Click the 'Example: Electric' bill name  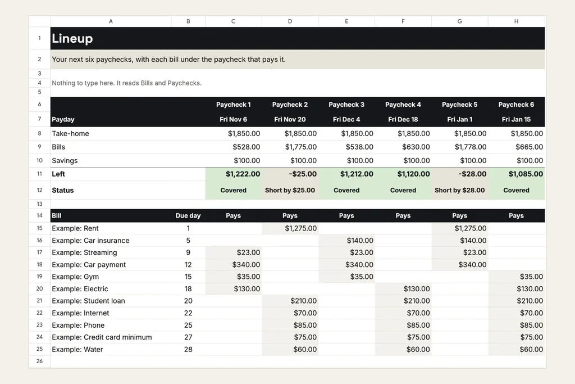point(80,289)
